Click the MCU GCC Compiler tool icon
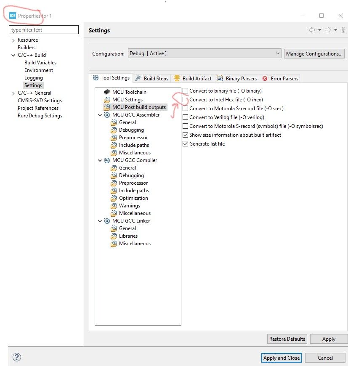This screenshot has height=366, width=348. tap(107, 160)
